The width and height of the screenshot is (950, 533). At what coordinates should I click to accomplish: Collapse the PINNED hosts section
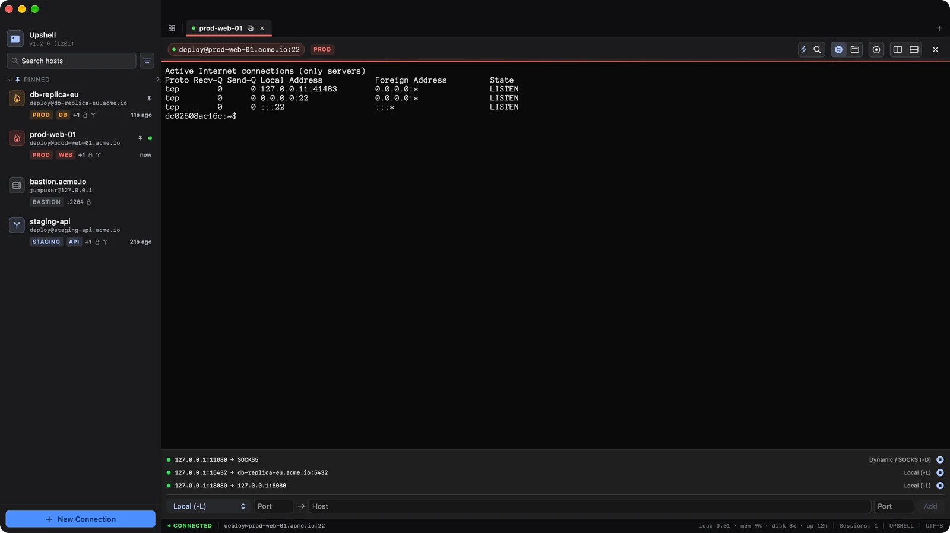click(x=9, y=80)
